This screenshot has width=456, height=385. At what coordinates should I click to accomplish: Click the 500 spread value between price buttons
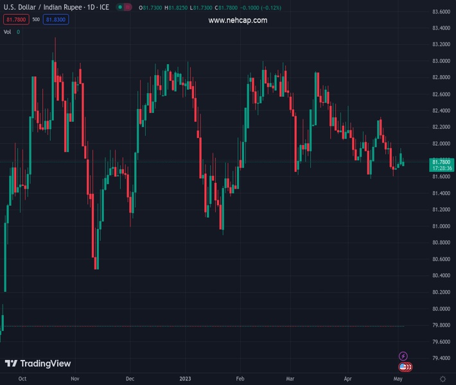36,19
